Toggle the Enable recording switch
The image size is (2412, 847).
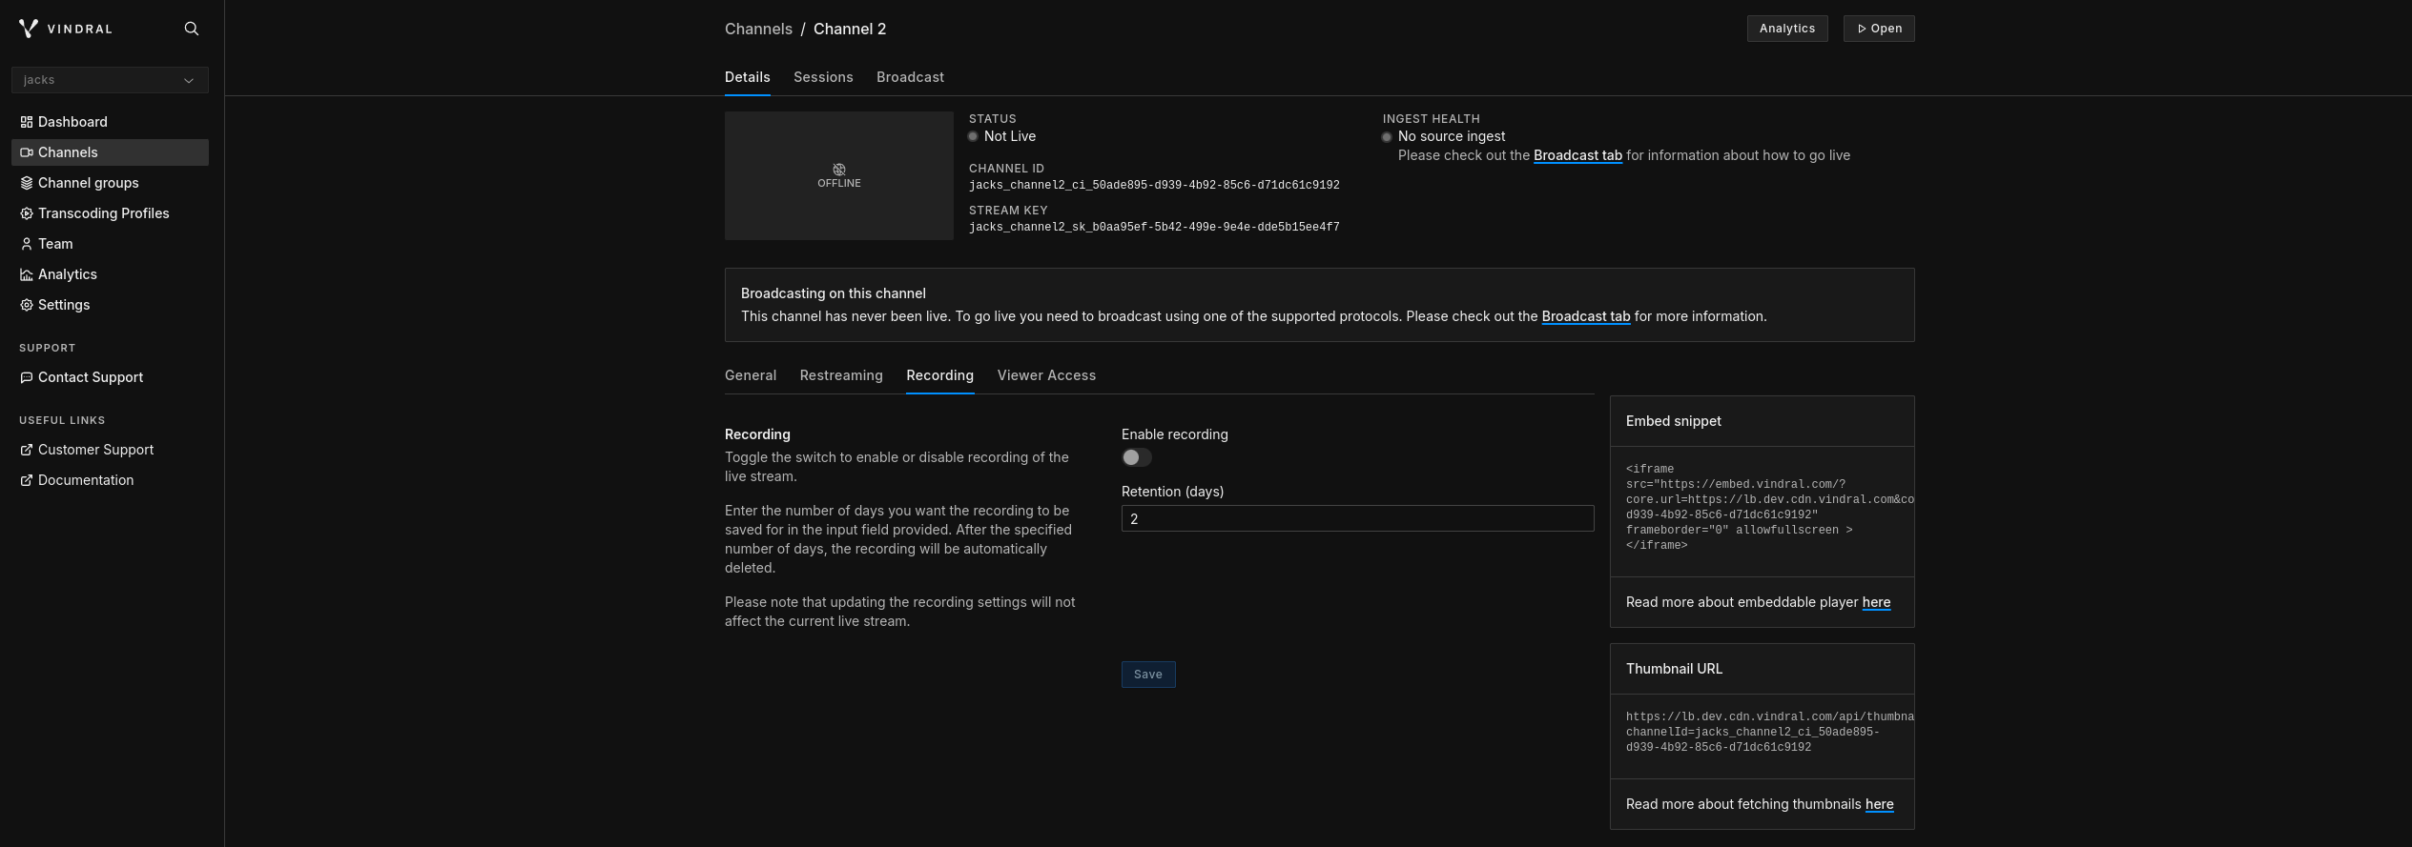pyautogui.click(x=1137, y=457)
